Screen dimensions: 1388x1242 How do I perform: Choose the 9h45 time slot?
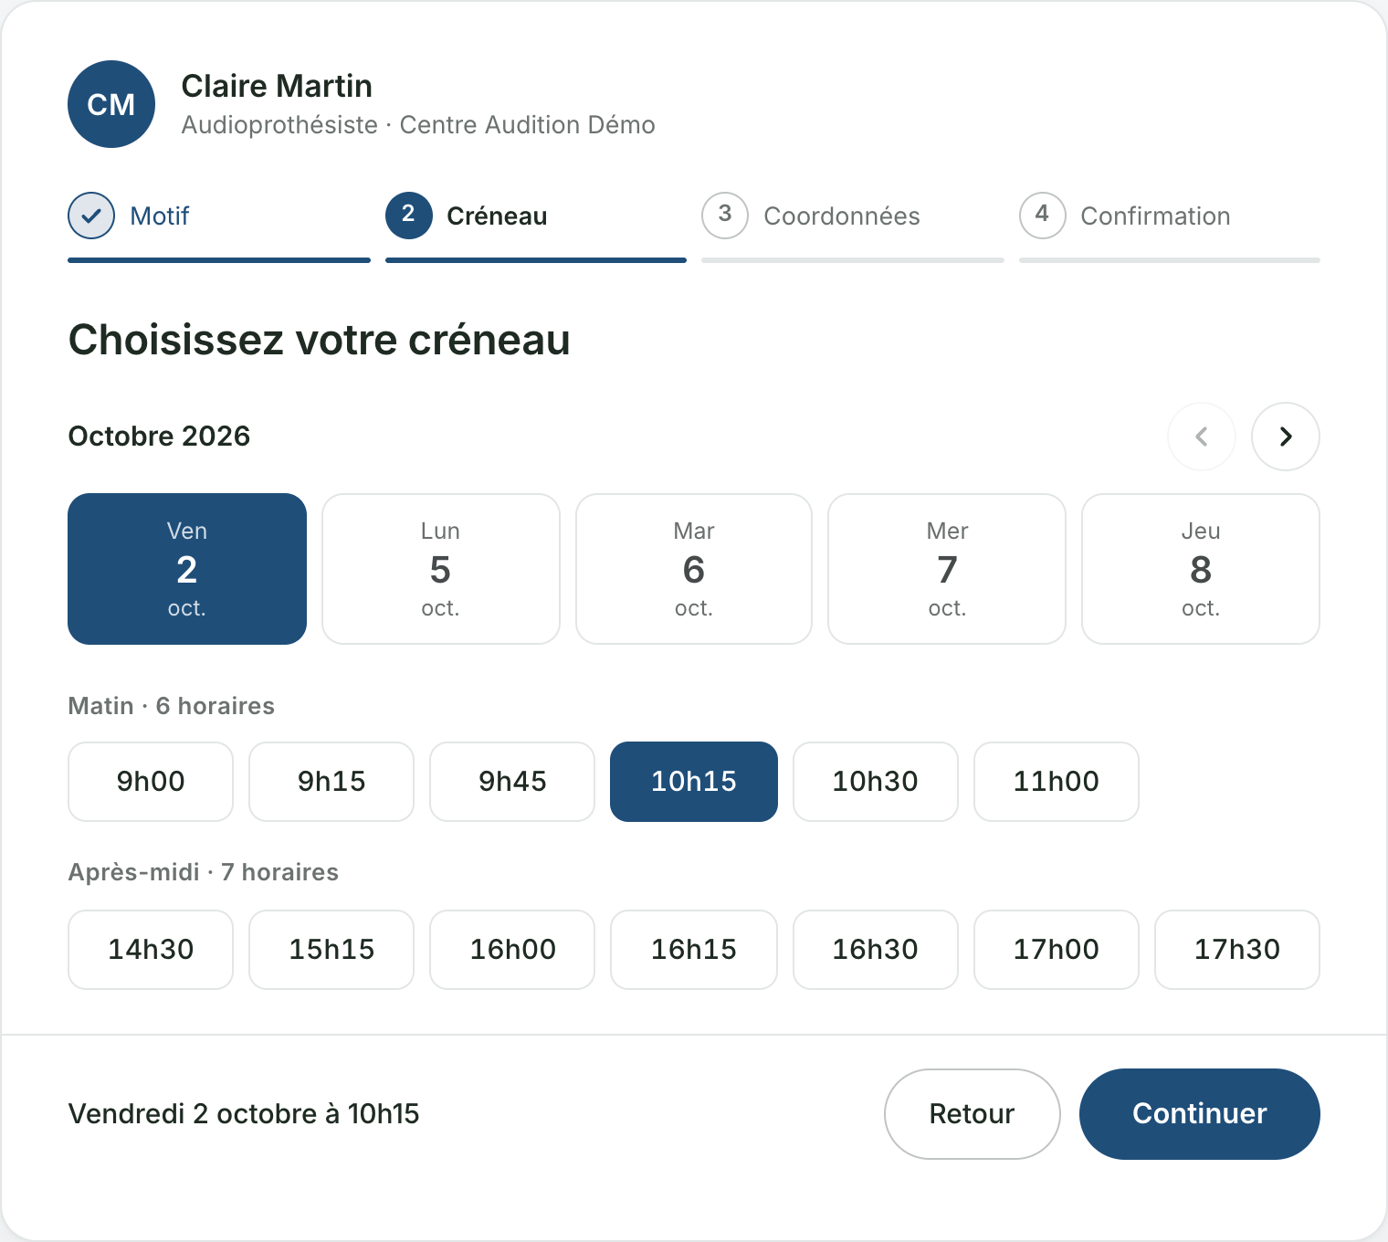(x=512, y=782)
